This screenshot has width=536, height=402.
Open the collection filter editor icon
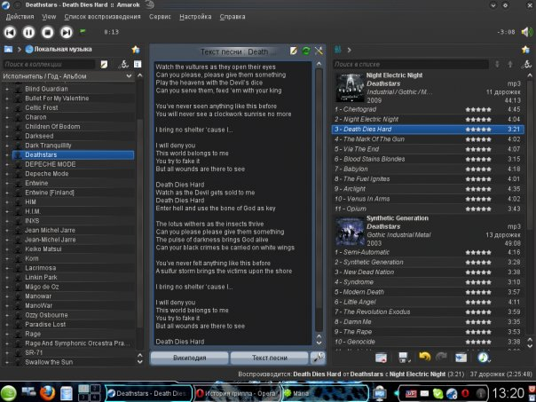(x=104, y=64)
